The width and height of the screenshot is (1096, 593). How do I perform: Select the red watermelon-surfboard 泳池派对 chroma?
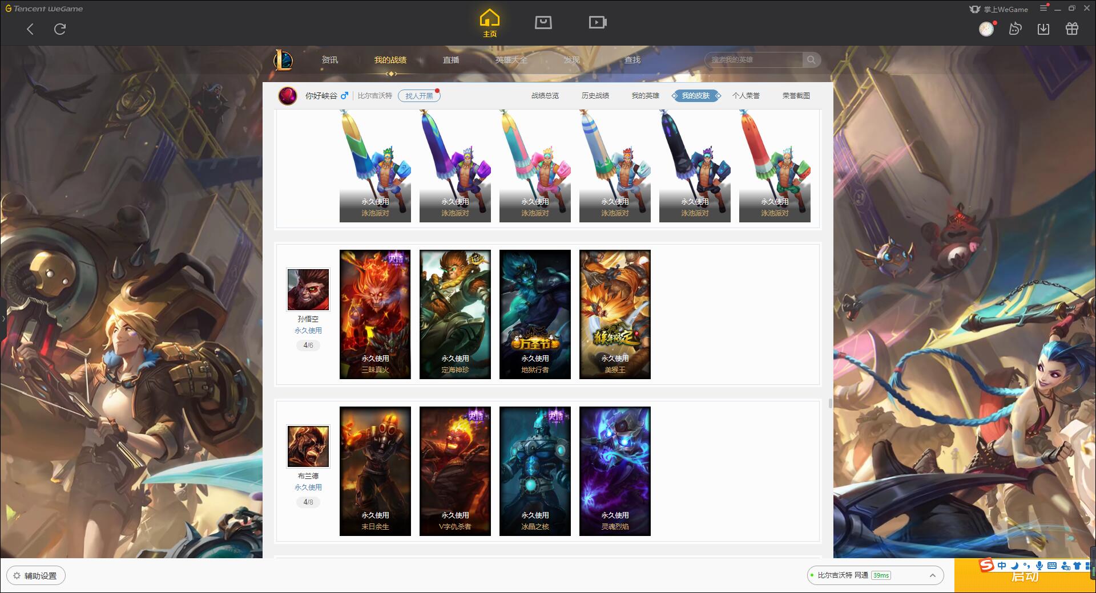(775, 166)
